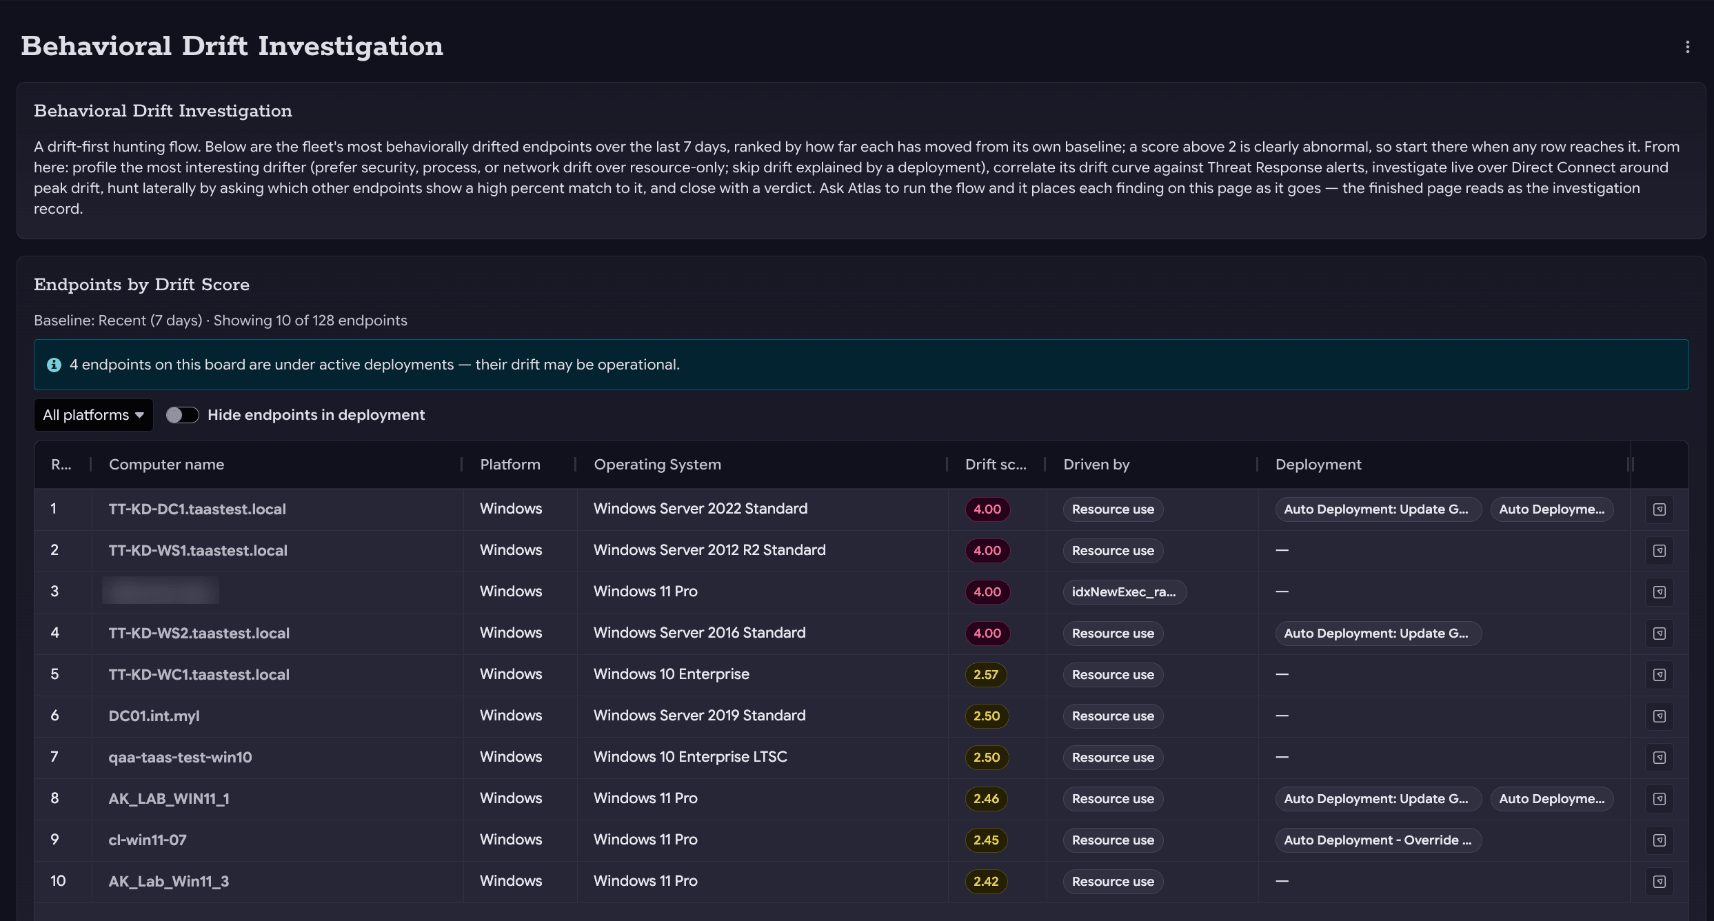1714x921 pixels.
Task: Open endpoint AK_Lab_Win11_3
Action: click(169, 882)
